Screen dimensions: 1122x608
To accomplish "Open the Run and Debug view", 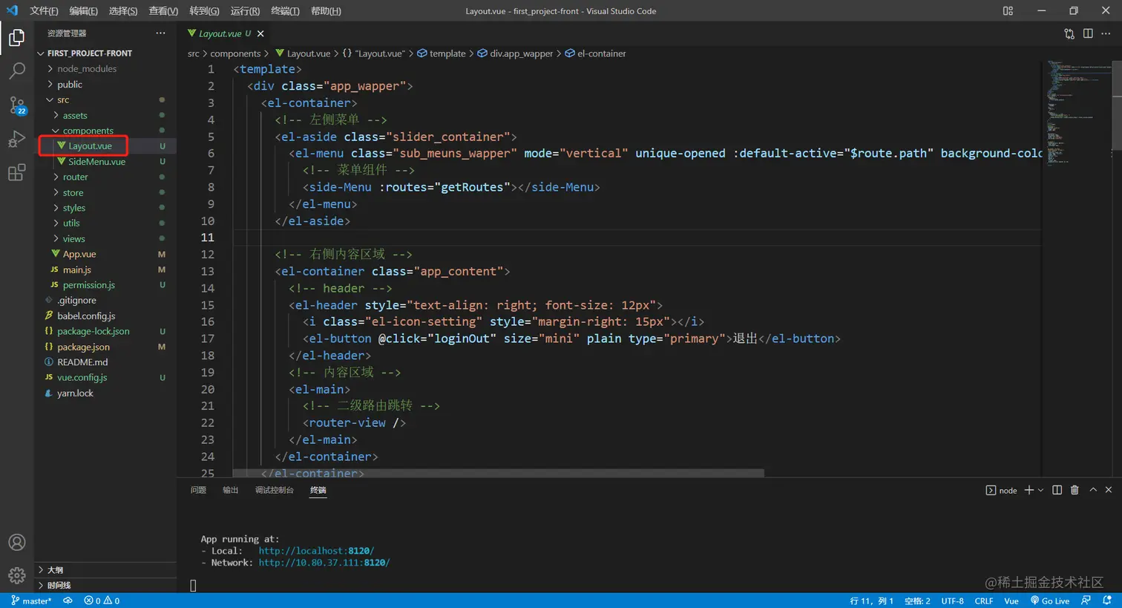I will click(x=16, y=139).
